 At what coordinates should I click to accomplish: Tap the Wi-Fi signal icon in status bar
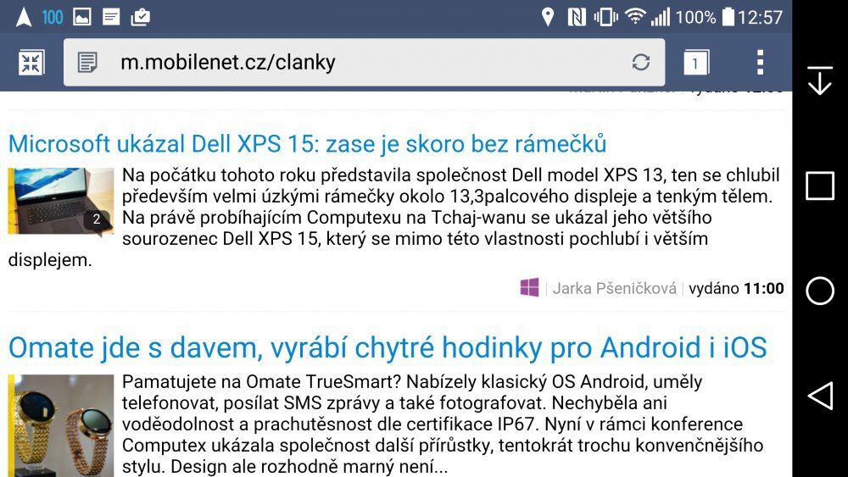[x=634, y=16]
